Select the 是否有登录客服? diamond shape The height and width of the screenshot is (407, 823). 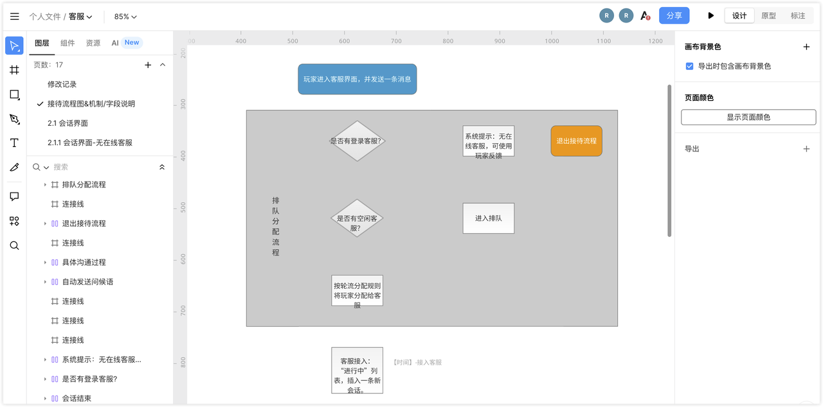point(357,141)
